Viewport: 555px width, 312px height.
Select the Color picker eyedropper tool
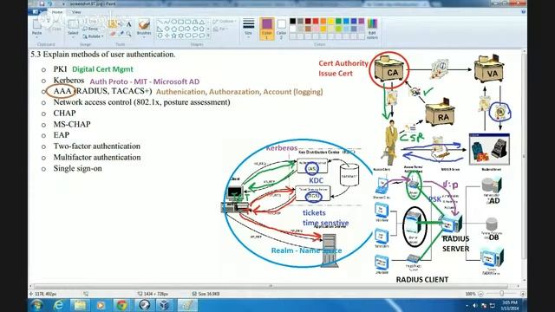pos(121,33)
